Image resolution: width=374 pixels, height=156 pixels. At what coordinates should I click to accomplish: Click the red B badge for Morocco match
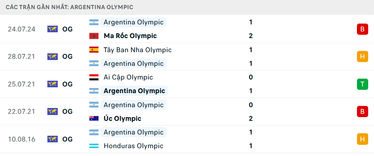[x=362, y=29]
